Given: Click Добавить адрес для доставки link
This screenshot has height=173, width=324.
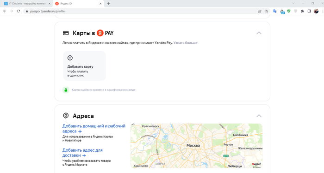Looking at the screenshot, I should [82, 153].
